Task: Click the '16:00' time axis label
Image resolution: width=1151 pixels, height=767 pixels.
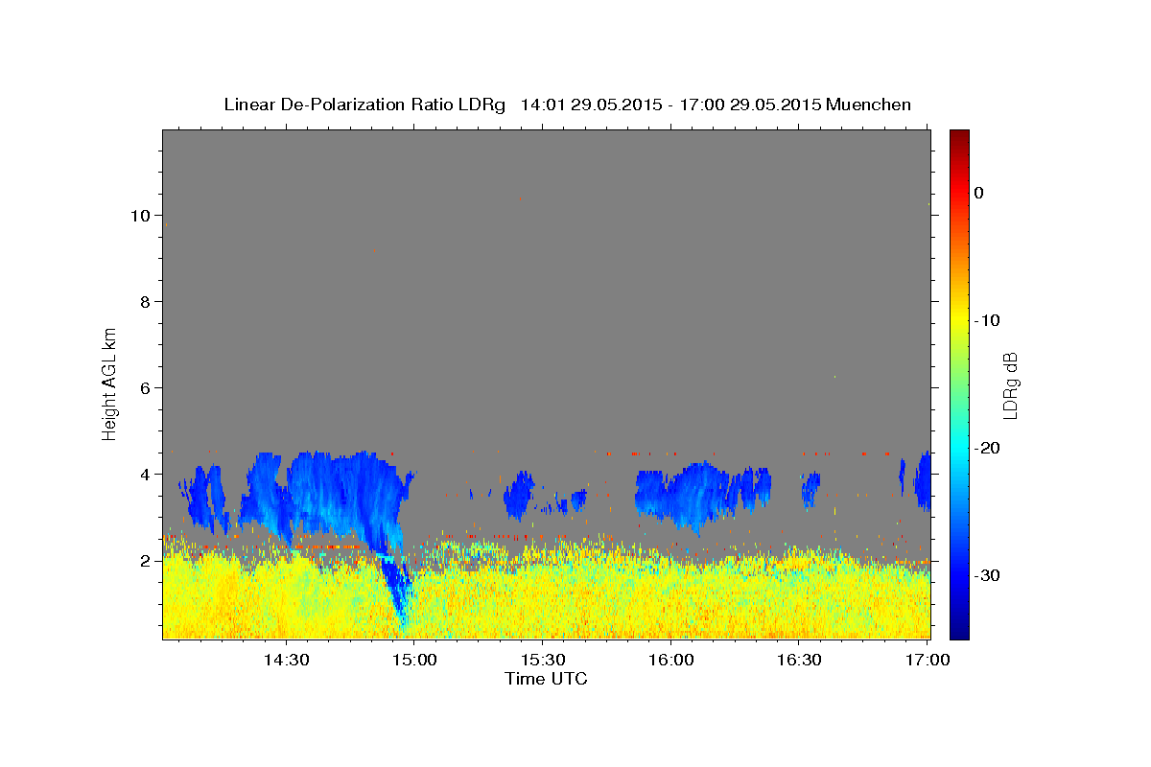Action: (x=671, y=660)
